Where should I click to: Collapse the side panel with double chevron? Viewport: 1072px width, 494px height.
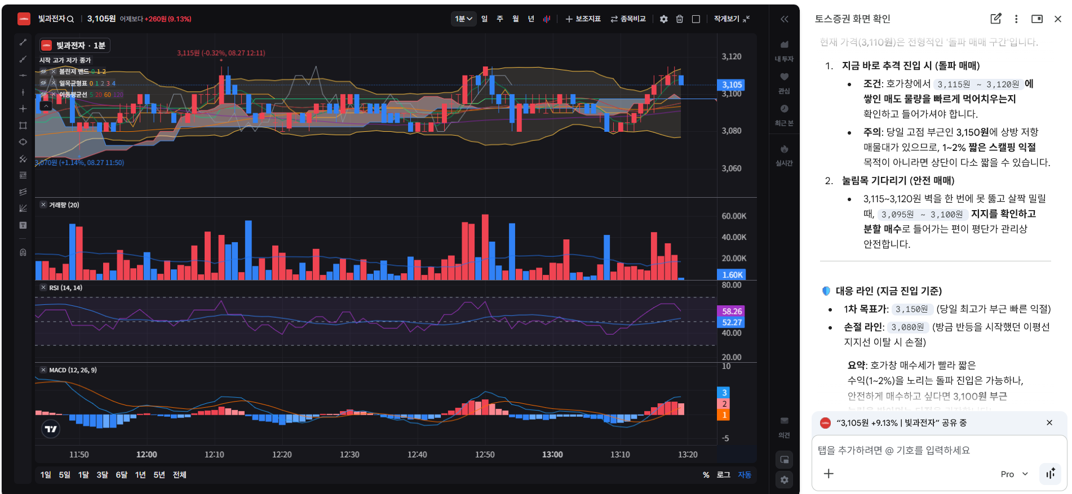pyautogui.click(x=784, y=19)
